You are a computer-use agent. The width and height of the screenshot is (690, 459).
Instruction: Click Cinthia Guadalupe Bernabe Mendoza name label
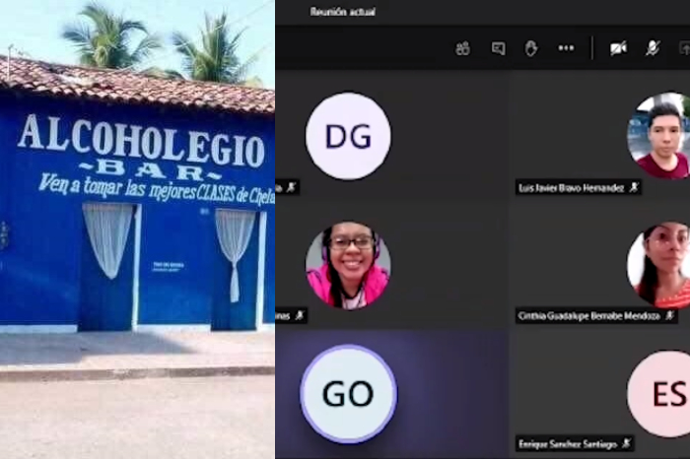point(589,316)
